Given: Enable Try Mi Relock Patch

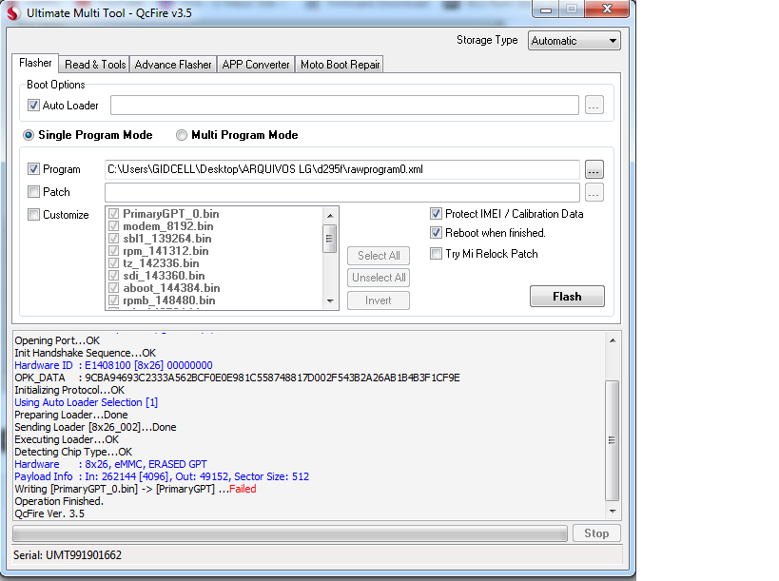Looking at the screenshot, I should pyautogui.click(x=436, y=254).
